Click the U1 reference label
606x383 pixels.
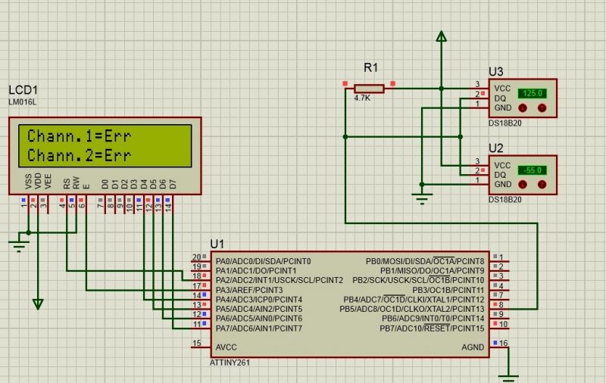coord(217,244)
